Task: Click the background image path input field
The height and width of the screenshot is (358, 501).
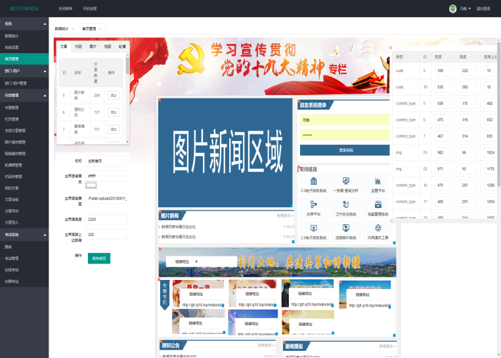Action: click(x=106, y=199)
